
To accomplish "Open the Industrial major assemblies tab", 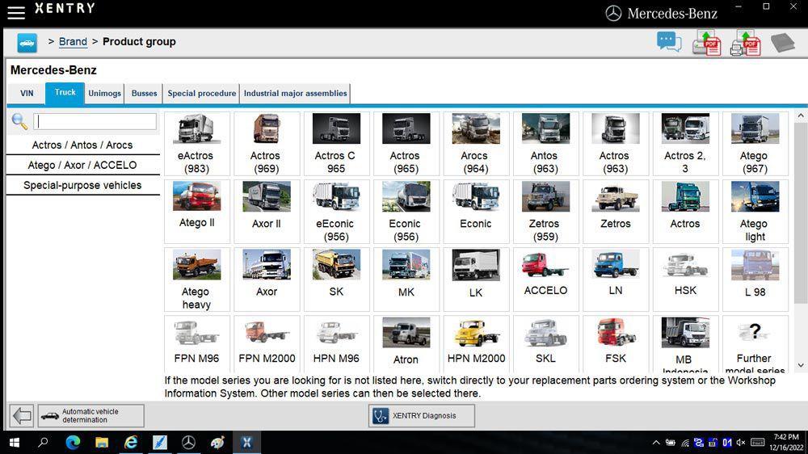I will [x=295, y=94].
